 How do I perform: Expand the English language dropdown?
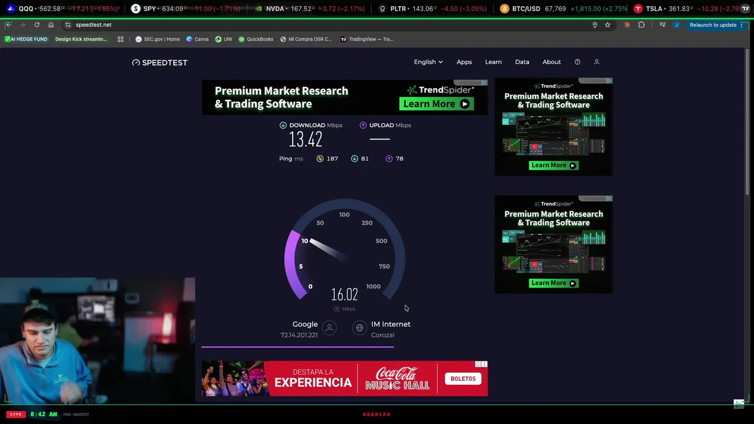point(428,62)
